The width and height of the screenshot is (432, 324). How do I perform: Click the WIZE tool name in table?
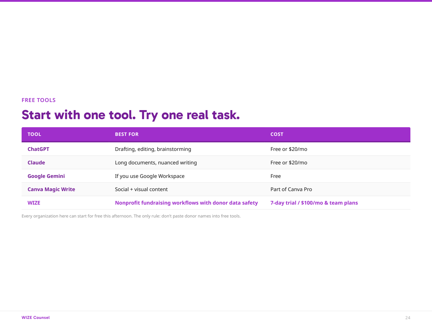[x=34, y=203]
